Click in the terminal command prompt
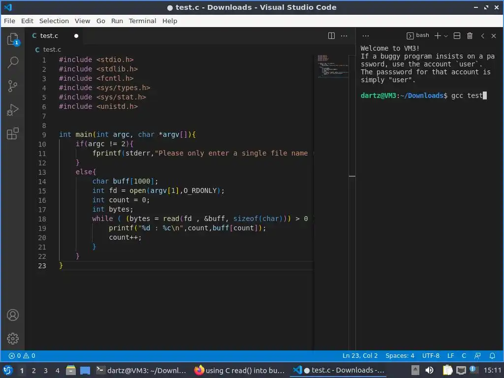This screenshot has height=378, width=504. pos(423,95)
